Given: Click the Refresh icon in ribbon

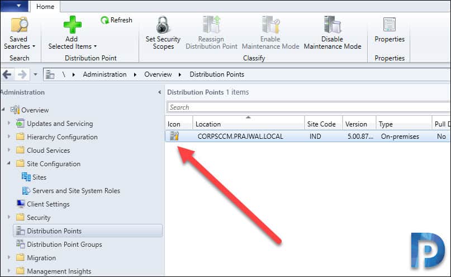Looking at the screenshot, I should 105,20.
